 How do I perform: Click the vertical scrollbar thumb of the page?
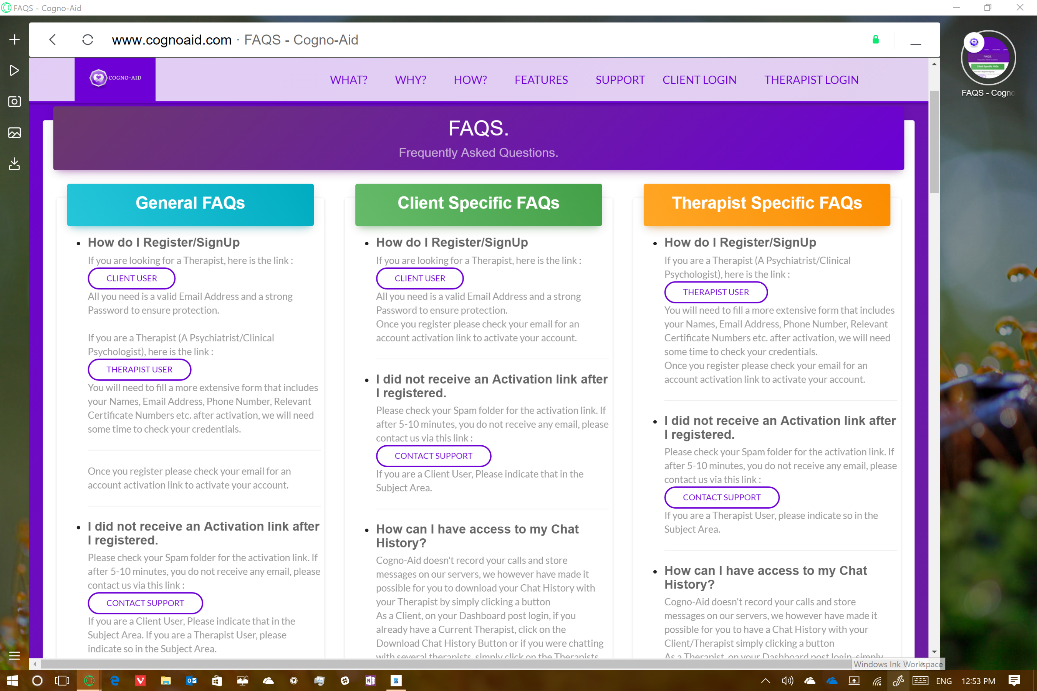pyautogui.click(x=934, y=142)
